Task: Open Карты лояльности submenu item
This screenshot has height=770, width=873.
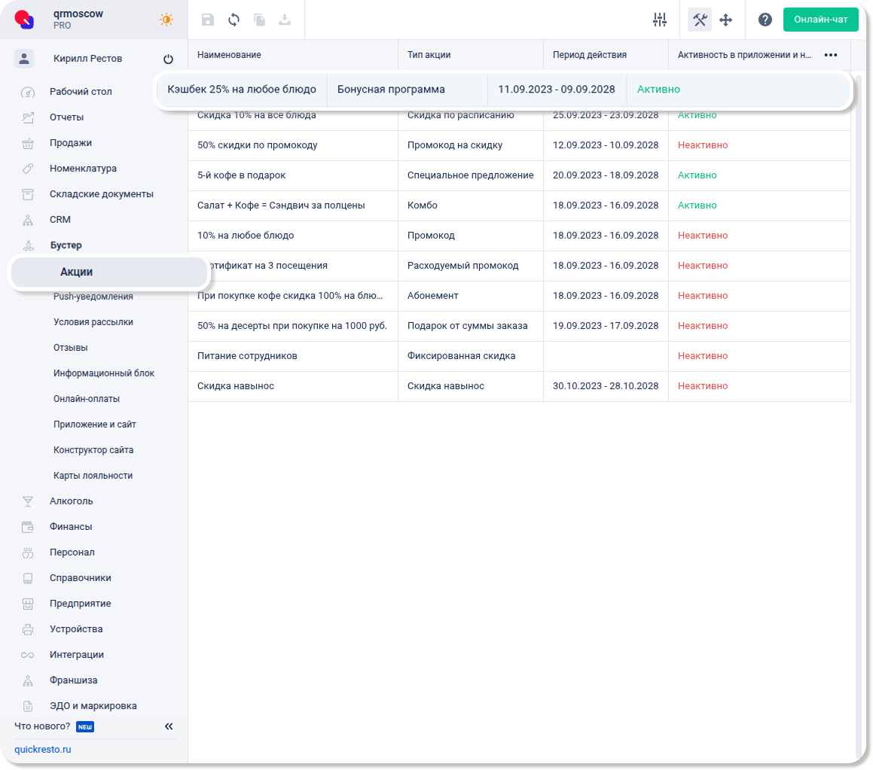Action: tap(93, 476)
